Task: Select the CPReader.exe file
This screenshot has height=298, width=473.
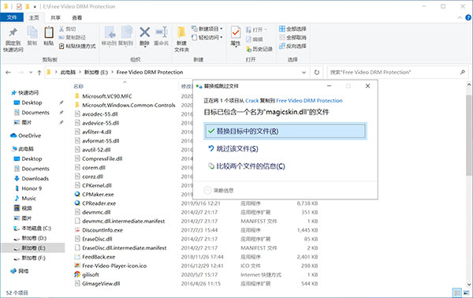Action: [95, 203]
